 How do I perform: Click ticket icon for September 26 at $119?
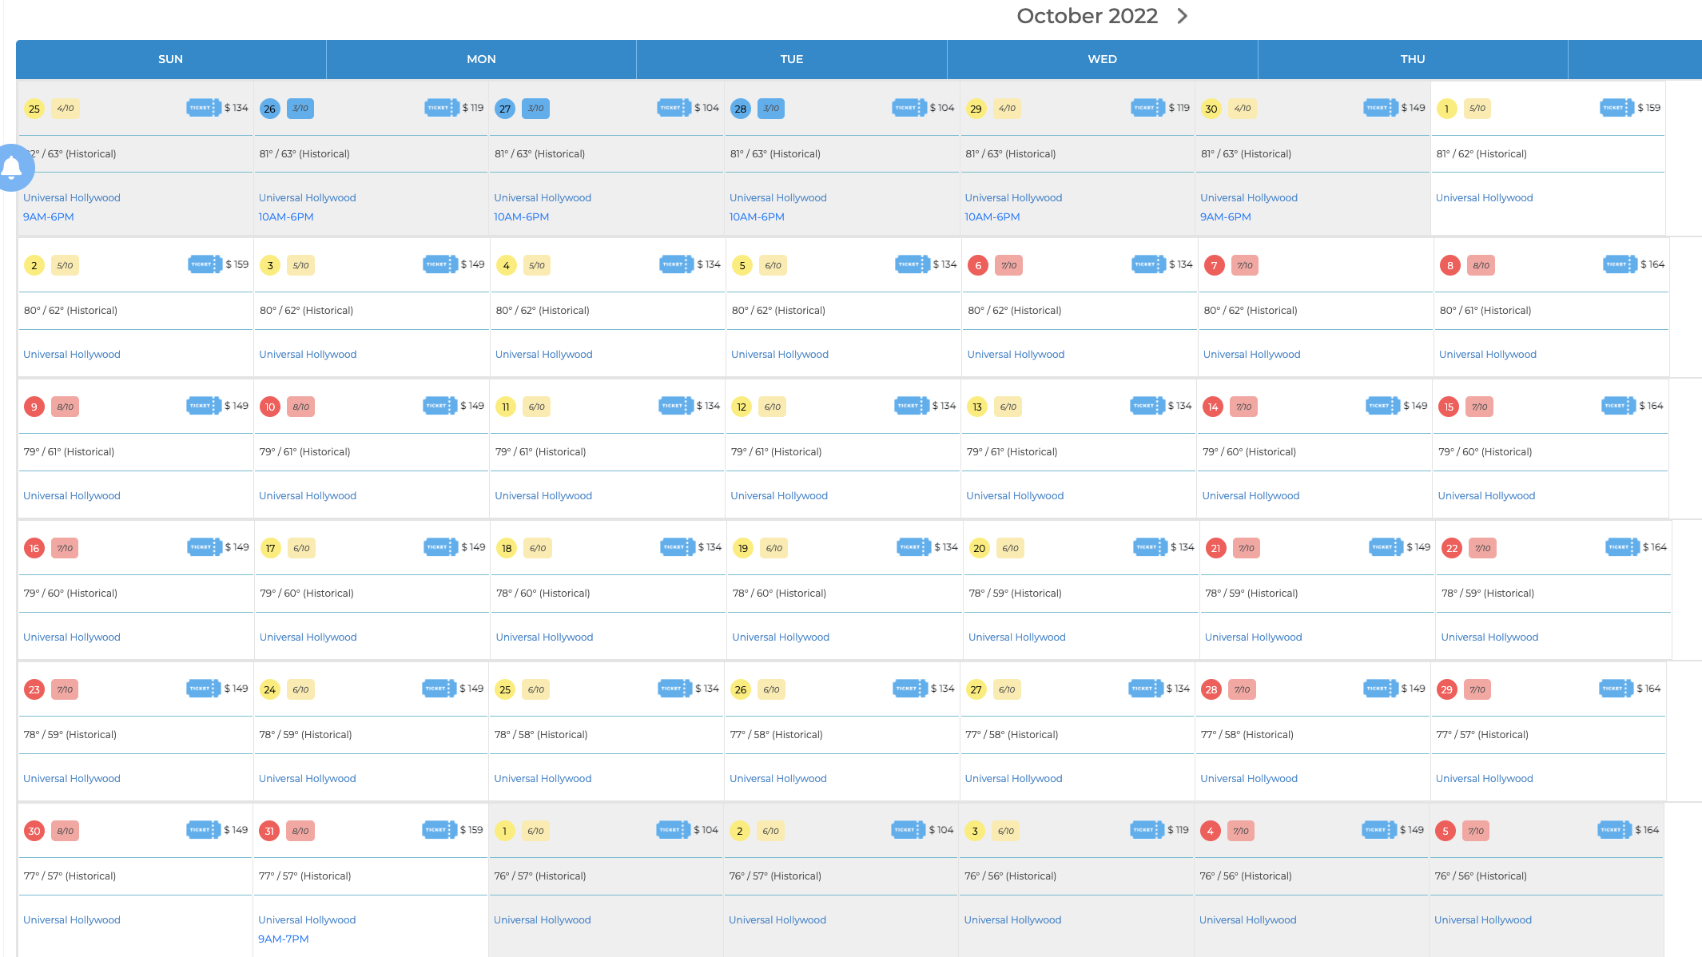[441, 108]
